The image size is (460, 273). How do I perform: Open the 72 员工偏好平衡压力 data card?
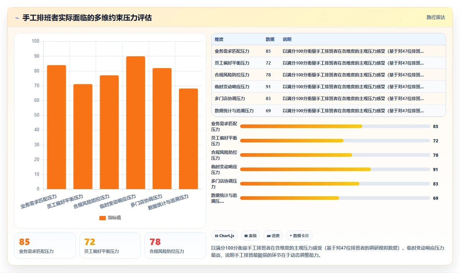110,245
